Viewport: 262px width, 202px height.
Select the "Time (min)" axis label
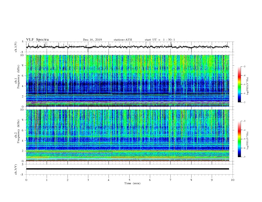[x=132, y=183]
